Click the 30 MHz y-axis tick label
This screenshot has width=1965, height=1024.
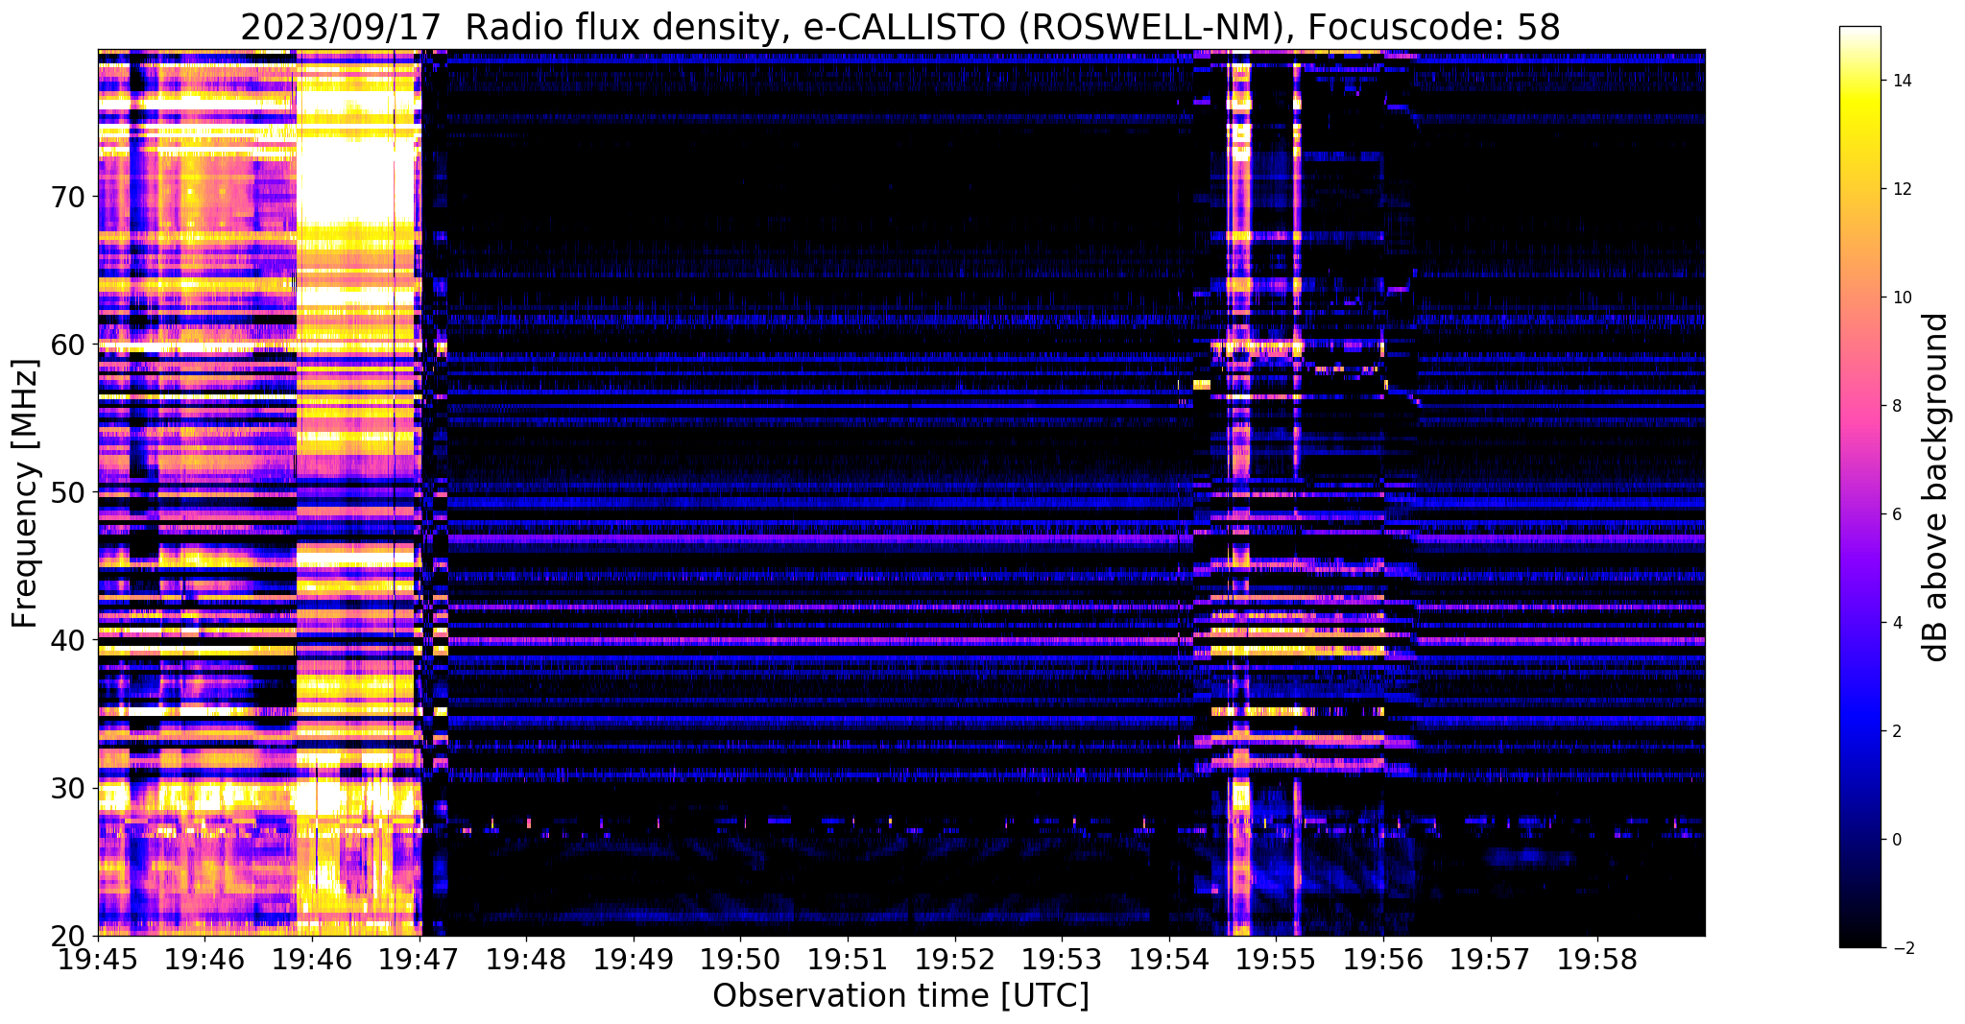click(x=67, y=788)
